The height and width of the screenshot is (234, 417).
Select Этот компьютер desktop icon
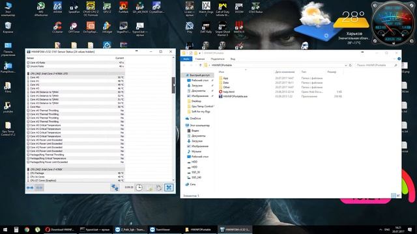(8, 9)
